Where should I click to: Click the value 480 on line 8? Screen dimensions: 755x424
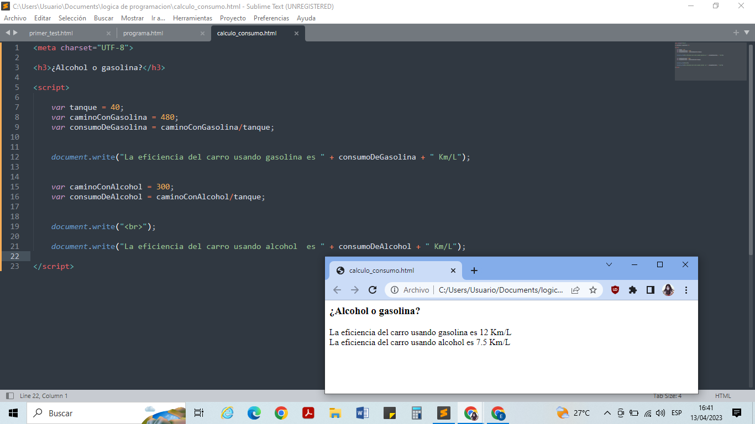click(x=167, y=117)
